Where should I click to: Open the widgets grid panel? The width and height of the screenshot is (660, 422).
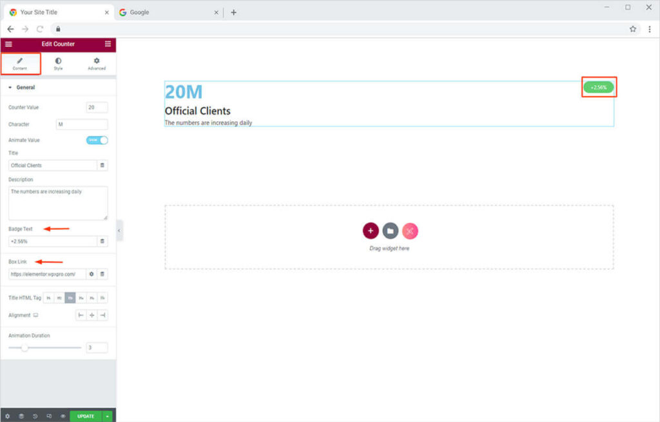(108, 44)
